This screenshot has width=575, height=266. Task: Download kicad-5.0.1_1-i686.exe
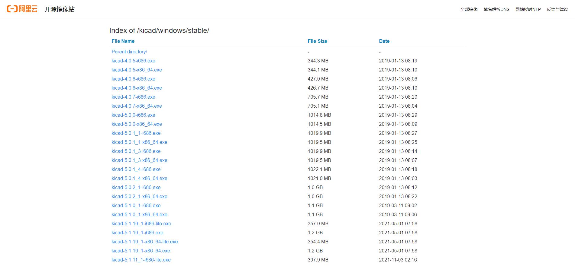pyautogui.click(x=136, y=133)
